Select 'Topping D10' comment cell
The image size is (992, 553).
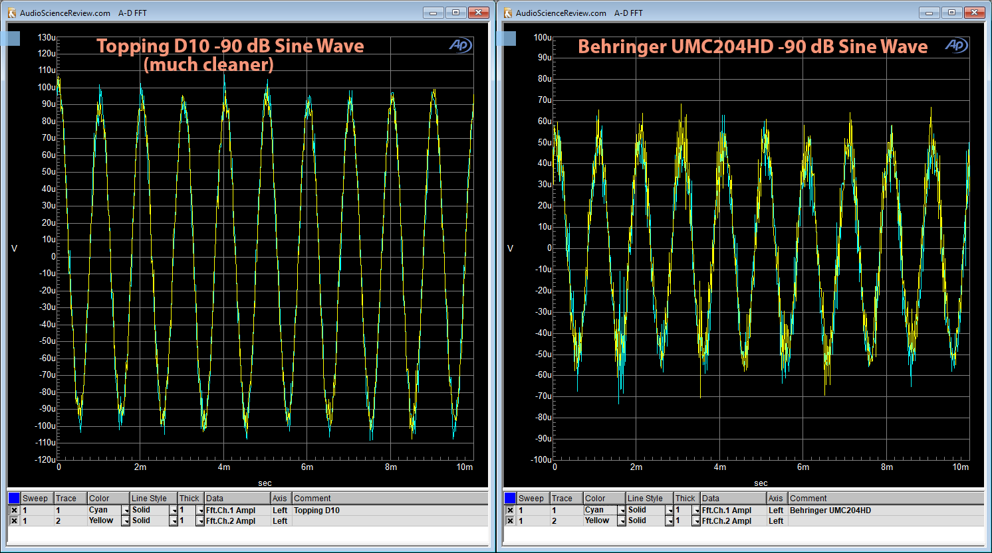390,511
